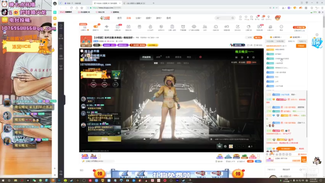Screen dimensions: 325x183
Task: Open the Windows Start button
Action: point(3,181)
